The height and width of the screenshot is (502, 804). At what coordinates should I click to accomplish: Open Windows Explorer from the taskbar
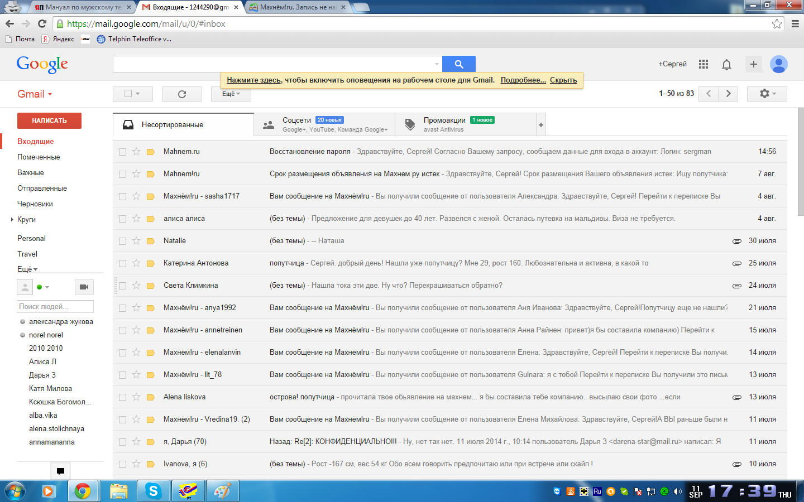119,491
